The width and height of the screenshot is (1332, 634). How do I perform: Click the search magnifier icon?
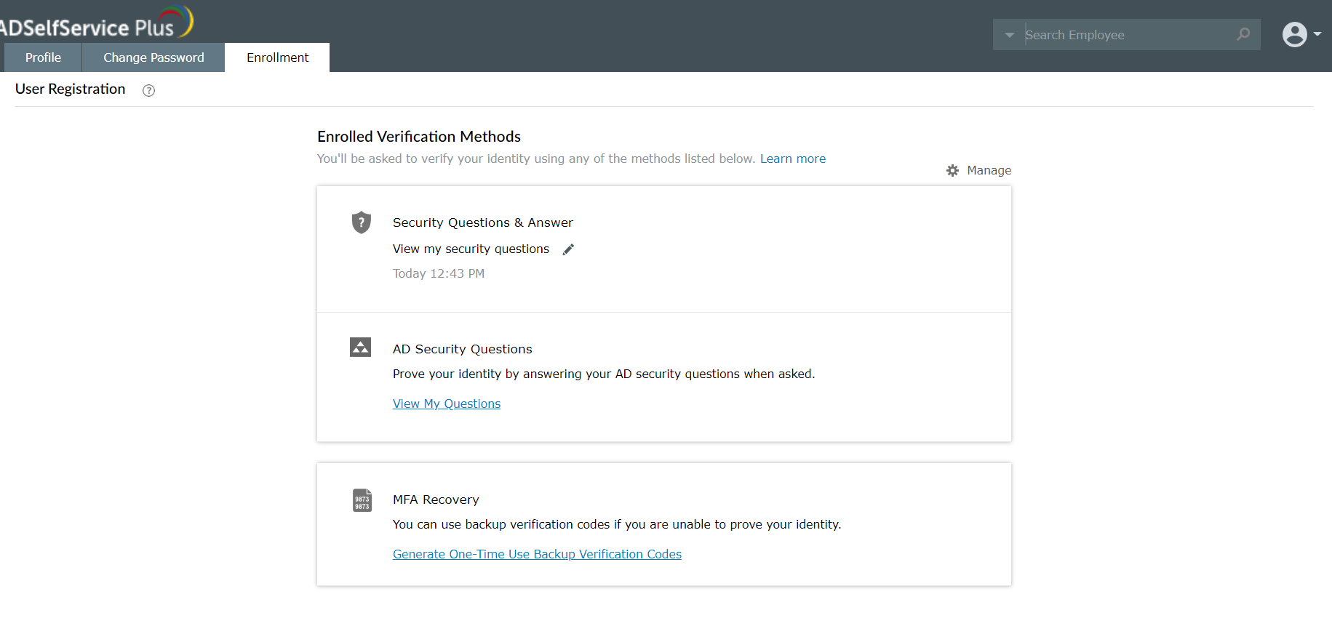[x=1243, y=34]
